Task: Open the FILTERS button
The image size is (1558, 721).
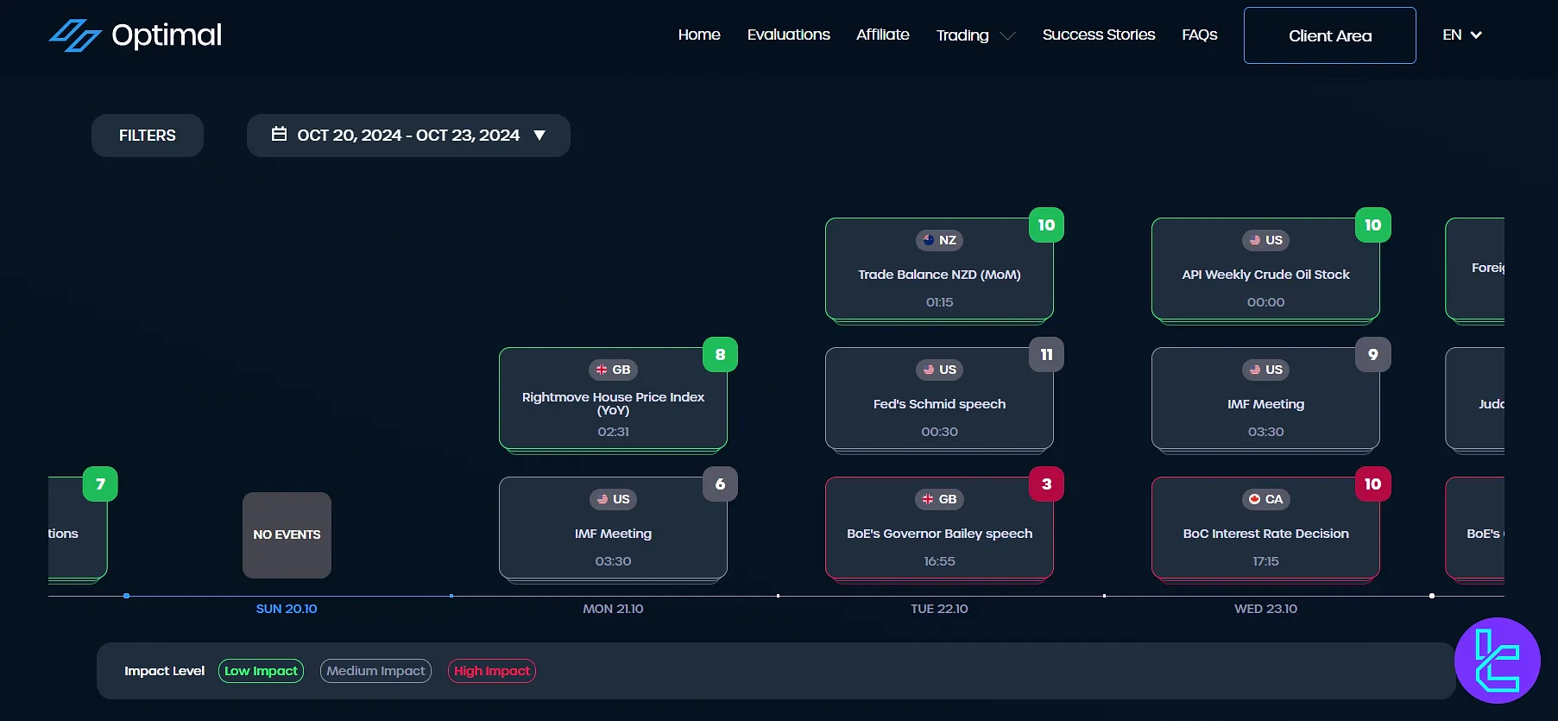Action: (x=148, y=136)
